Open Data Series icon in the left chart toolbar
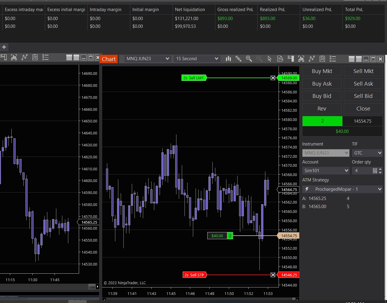The image size is (387, 303). tap(14, 57)
